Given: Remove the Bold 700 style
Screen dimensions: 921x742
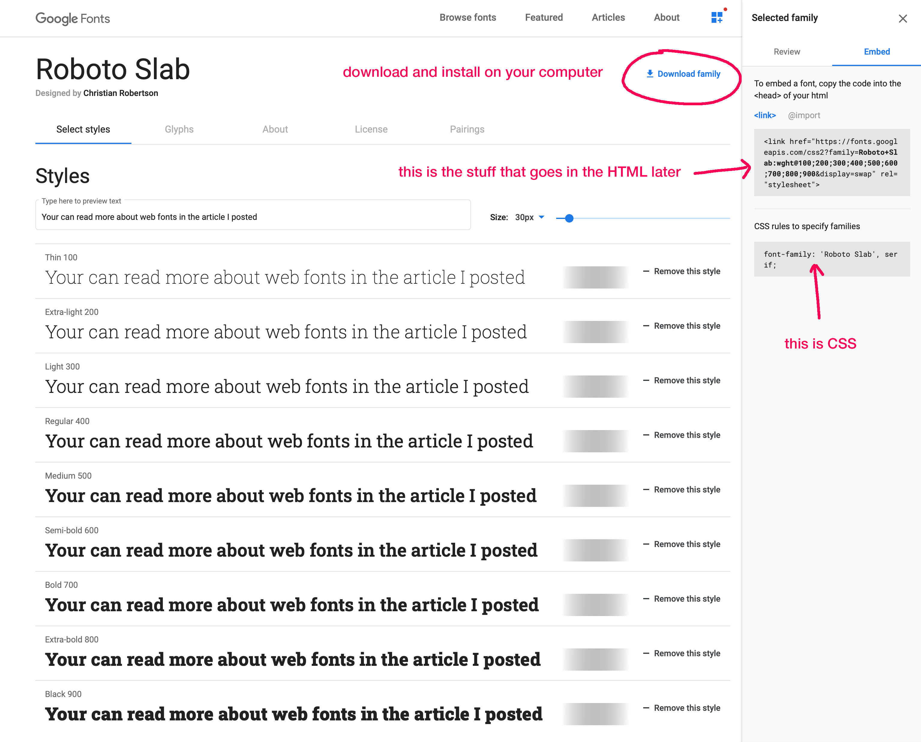Looking at the screenshot, I should (x=682, y=599).
